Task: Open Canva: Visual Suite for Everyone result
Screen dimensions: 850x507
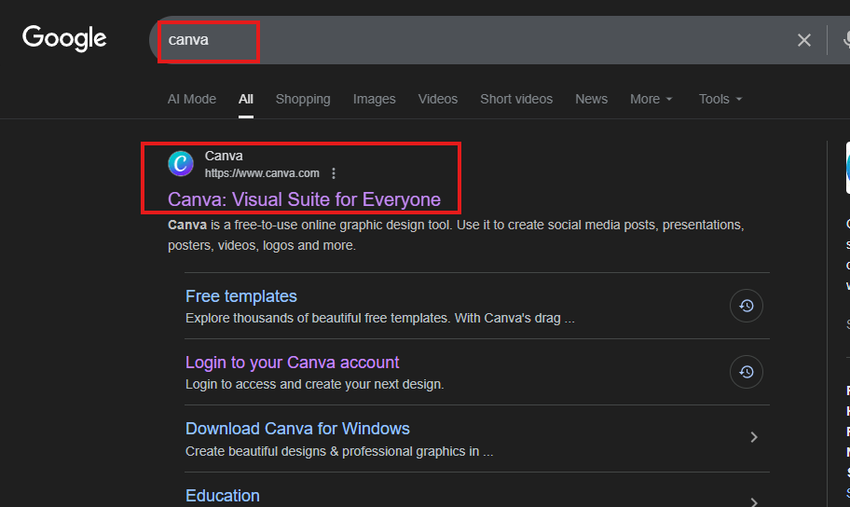Action: point(304,199)
